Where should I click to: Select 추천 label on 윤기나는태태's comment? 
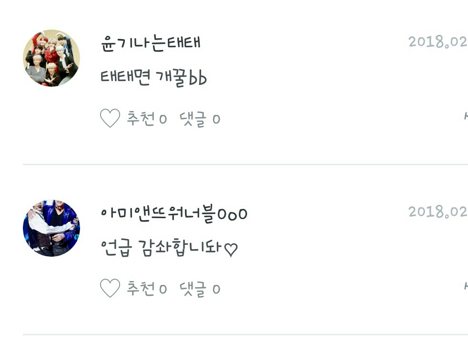141,119
